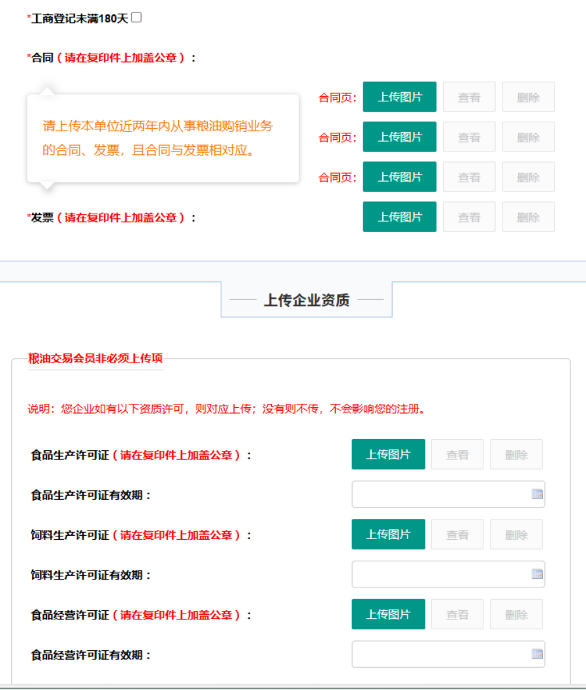Open calendar icon for 饲料生产许可证有效期
The image size is (586, 690).
(537, 574)
